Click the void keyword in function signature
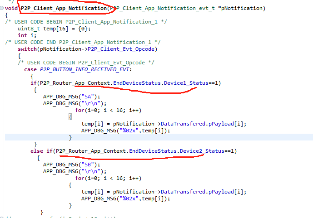The image size is (313, 218). click(11, 8)
